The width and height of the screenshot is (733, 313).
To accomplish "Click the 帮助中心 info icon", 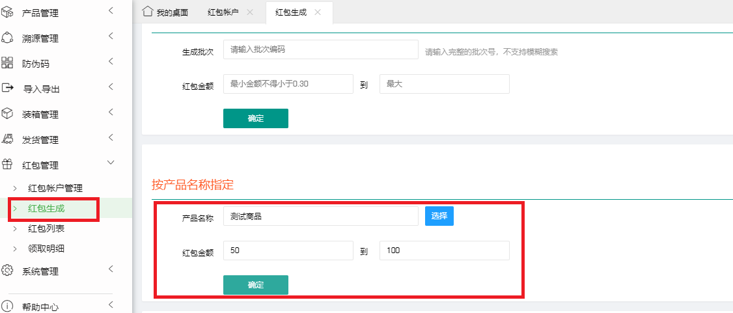I will tap(8, 306).
